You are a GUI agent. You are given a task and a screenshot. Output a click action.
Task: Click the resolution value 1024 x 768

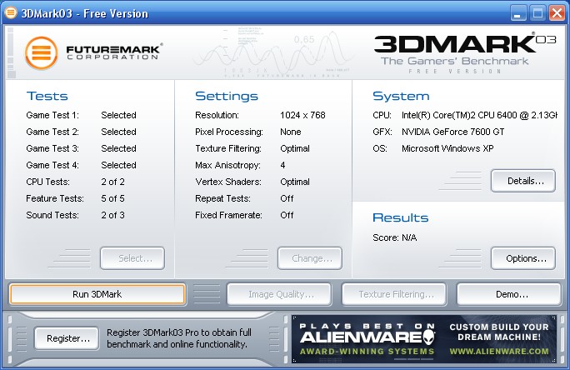[x=302, y=115]
